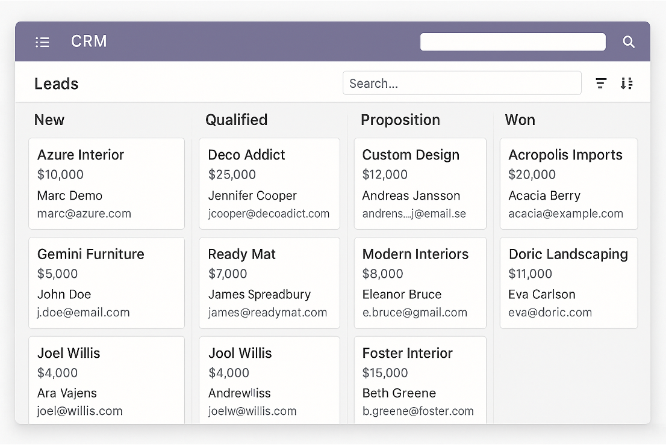Click the CRM app title
The width and height of the screenshot is (666, 445).
pyautogui.click(x=89, y=41)
